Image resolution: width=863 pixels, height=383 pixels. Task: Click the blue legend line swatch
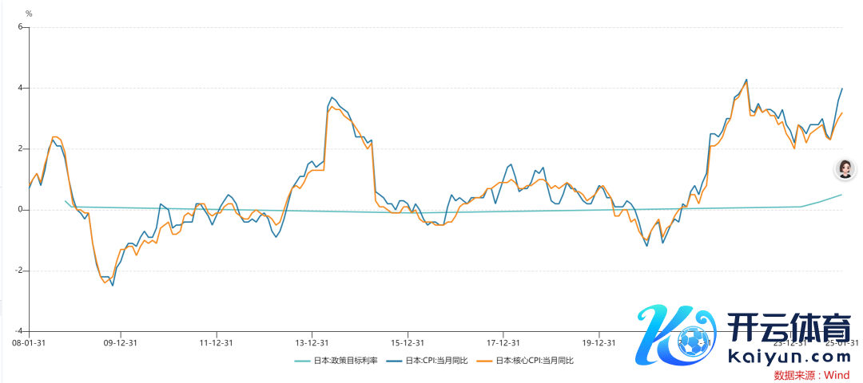coord(394,361)
